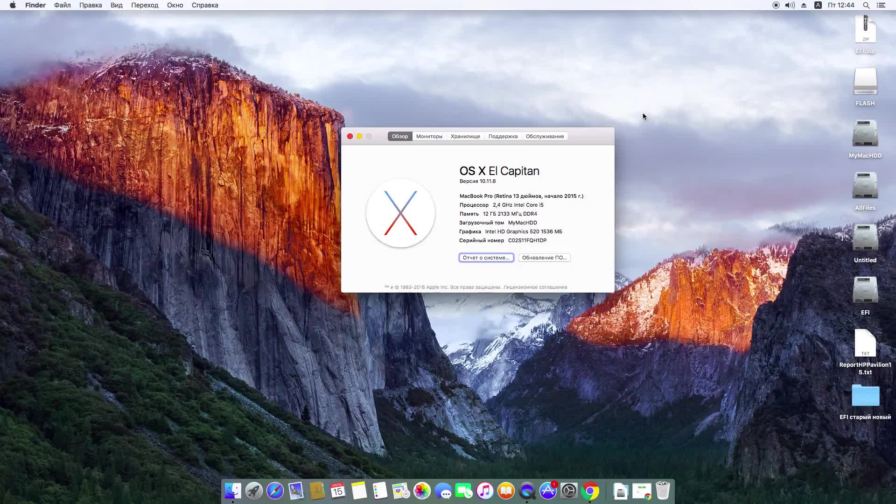The image size is (896, 504).
Task: Open Mail stamp icon in Dock
Action: pos(296,491)
